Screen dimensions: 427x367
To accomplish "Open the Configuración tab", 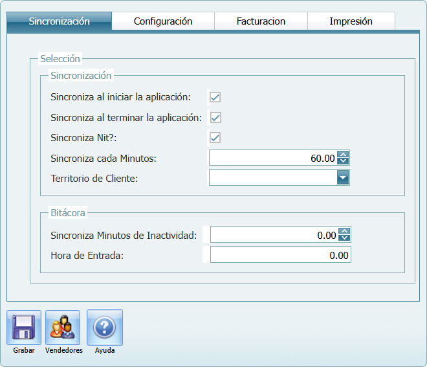I will [163, 21].
